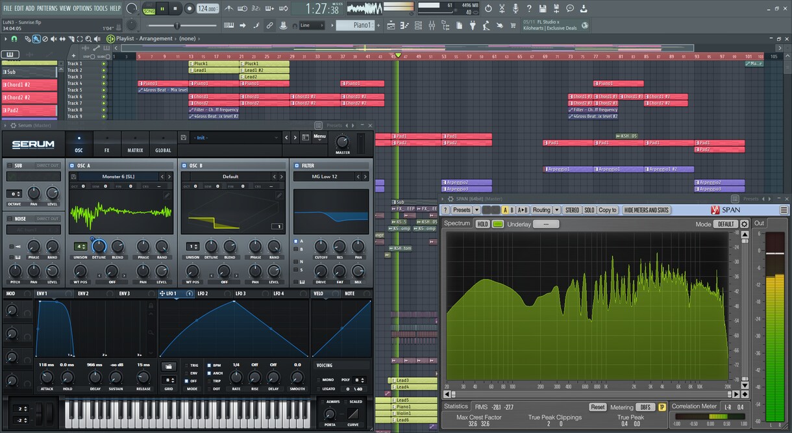Open SPAN settings gear icon
This screenshot has height=433, width=792.
click(x=744, y=224)
